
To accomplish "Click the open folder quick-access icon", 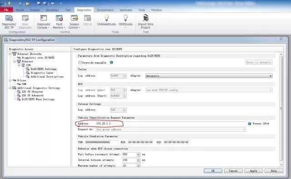I will click(27, 4).
